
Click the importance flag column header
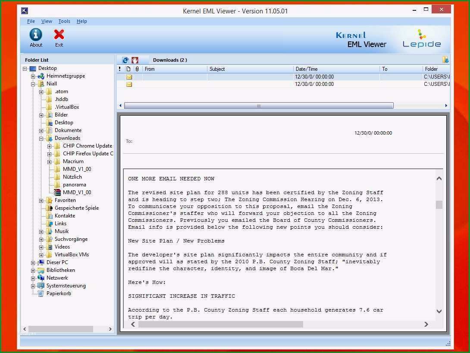tap(120, 69)
